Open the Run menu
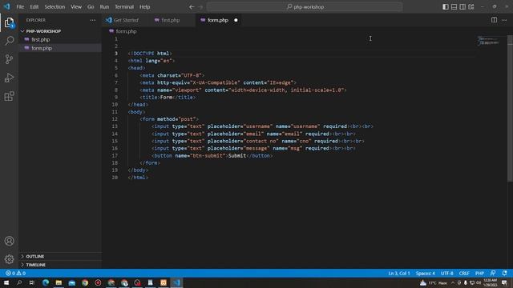 point(104,7)
